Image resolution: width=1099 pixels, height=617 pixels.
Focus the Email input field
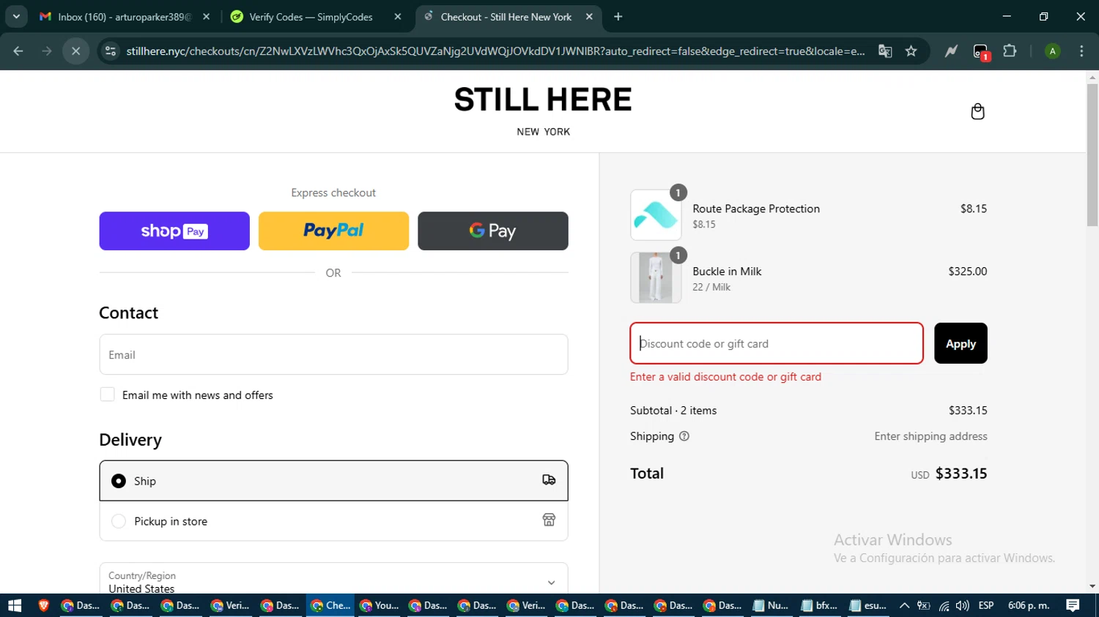pos(333,354)
